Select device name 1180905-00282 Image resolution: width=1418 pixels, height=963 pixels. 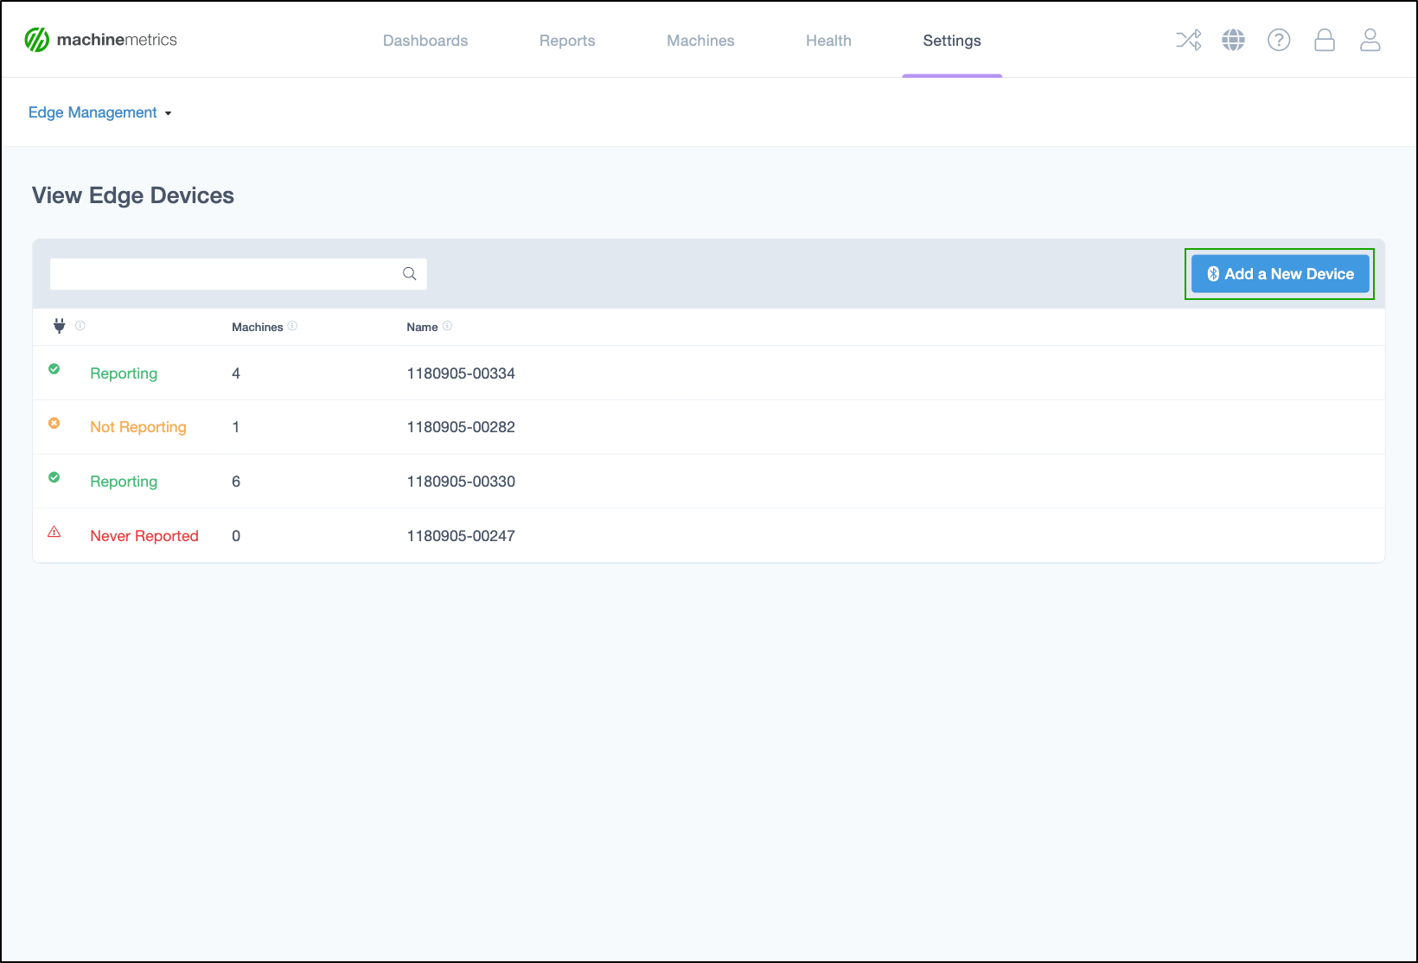(x=461, y=427)
